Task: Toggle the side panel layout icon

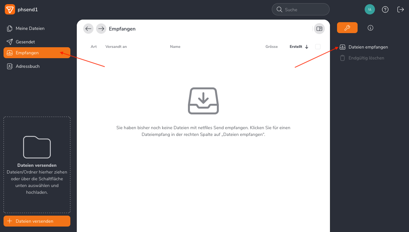Action: coord(319,29)
